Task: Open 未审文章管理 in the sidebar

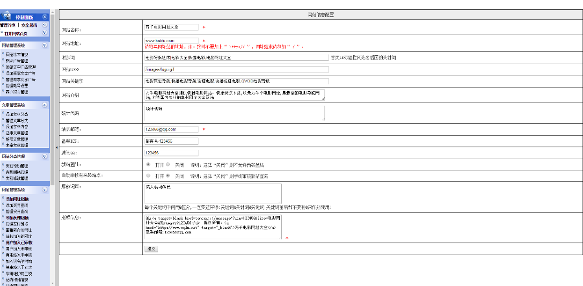Action: [17, 145]
